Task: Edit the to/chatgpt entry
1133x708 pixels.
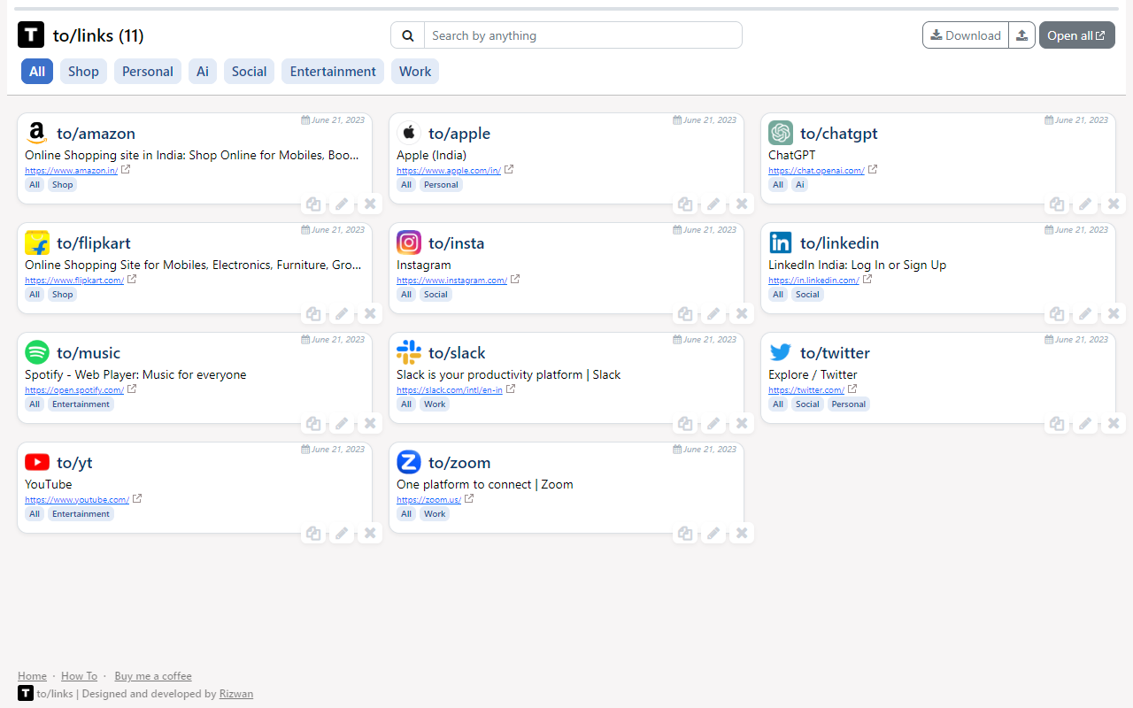Action: (1085, 204)
